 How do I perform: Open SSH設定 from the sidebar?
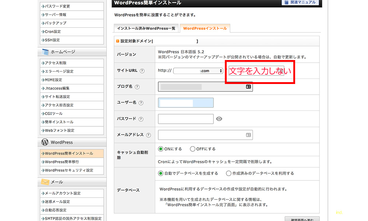(x=72, y=40)
